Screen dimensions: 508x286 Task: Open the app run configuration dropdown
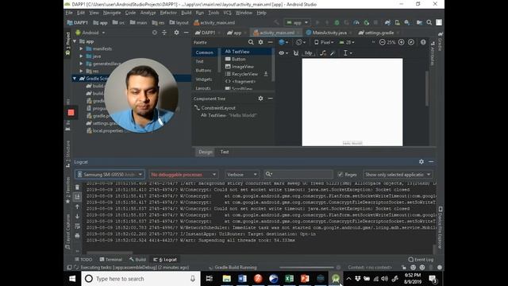297,23
